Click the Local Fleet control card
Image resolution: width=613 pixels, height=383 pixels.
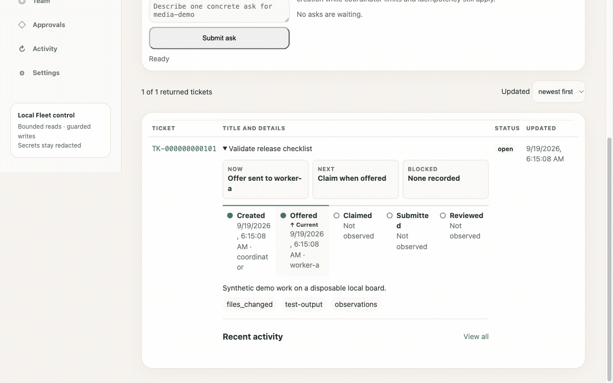pyautogui.click(x=60, y=130)
